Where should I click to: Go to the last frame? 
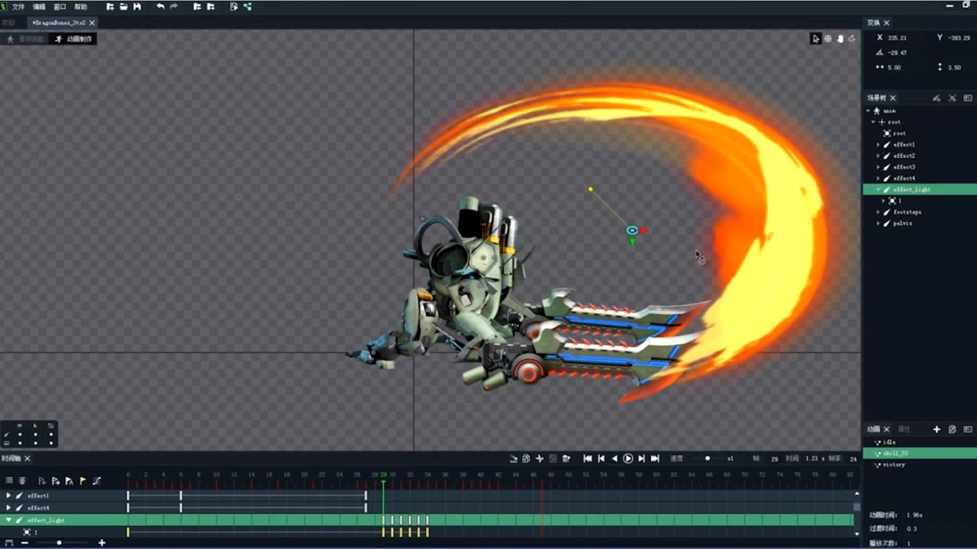coord(655,458)
